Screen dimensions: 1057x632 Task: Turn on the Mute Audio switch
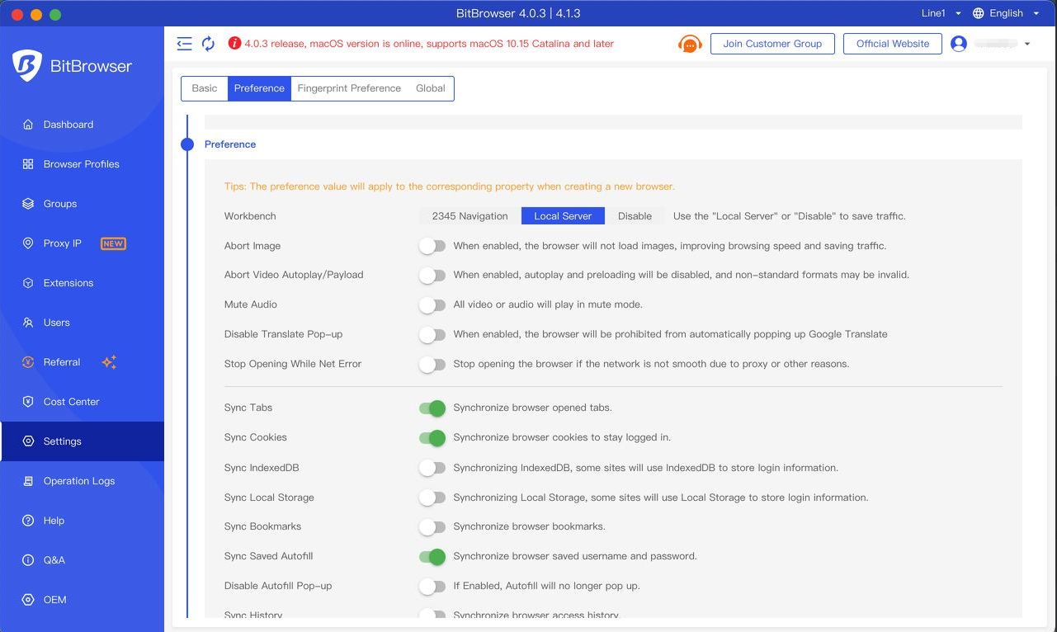point(432,304)
